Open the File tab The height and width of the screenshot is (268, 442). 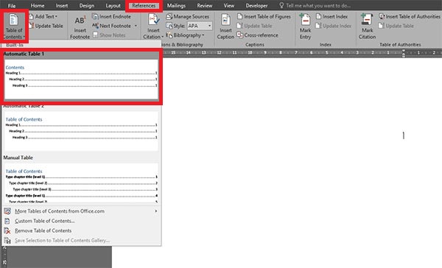[x=12, y=6]
